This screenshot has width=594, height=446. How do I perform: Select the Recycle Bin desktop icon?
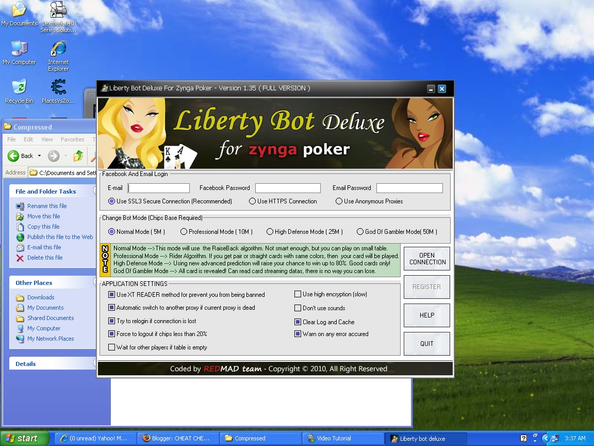click(x=19, y=91)
